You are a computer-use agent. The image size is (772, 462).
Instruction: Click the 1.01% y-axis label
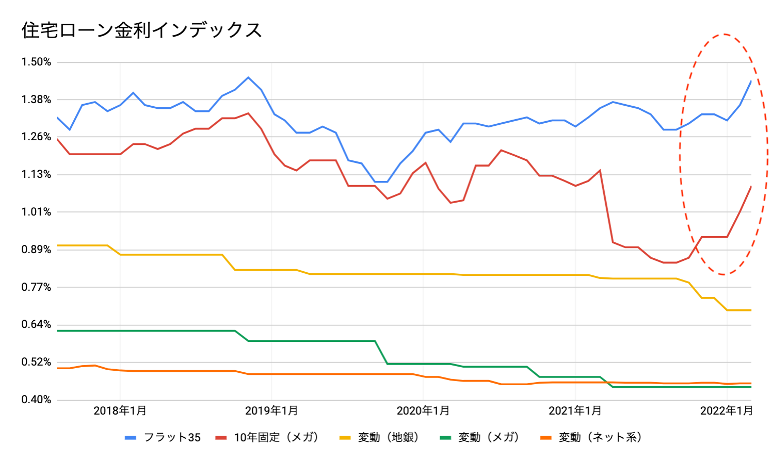point(36,212)
